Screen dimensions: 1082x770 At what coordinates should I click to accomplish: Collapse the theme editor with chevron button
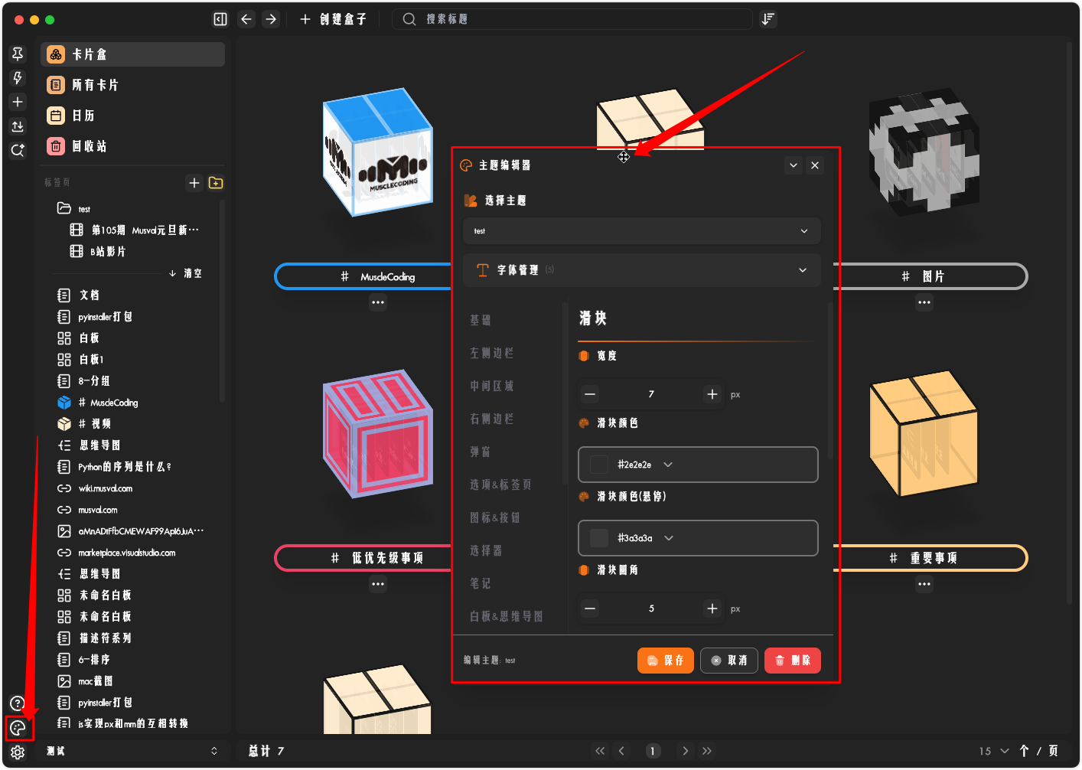coord(794,165)
